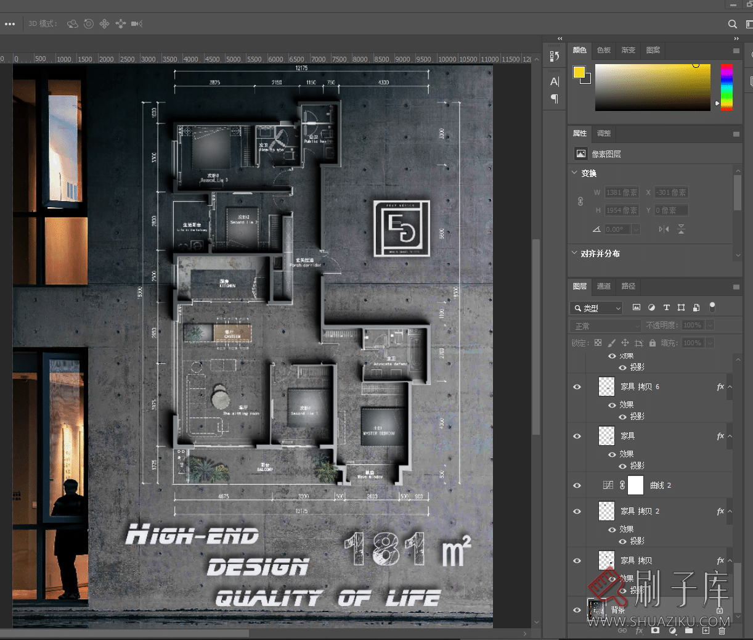Filter for adjustment layers
The height and width of the screenshot is (640, 753).
pos(651,307)
